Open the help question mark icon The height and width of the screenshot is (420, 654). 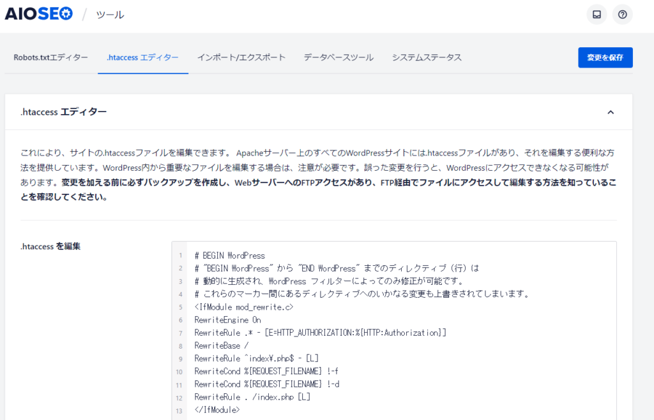[622, 15]
